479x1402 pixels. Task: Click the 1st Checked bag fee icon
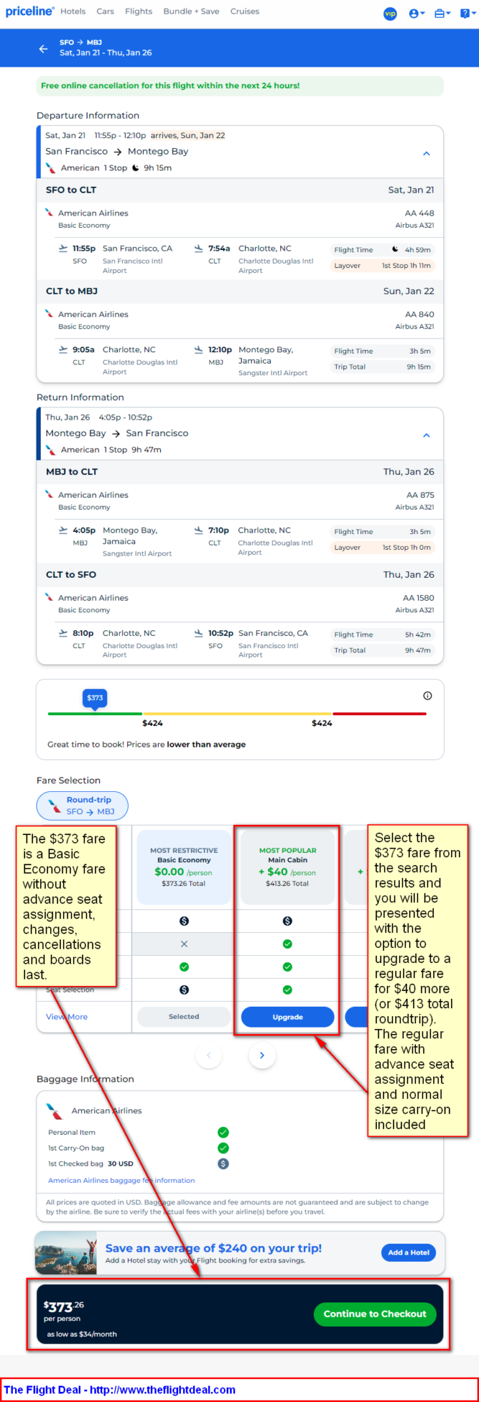tap(223, 1164)
